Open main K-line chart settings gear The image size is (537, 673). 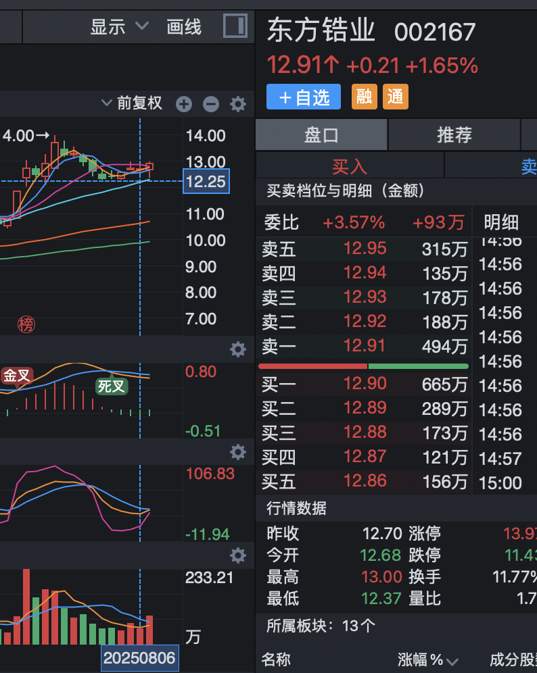[x=238, y=104]
